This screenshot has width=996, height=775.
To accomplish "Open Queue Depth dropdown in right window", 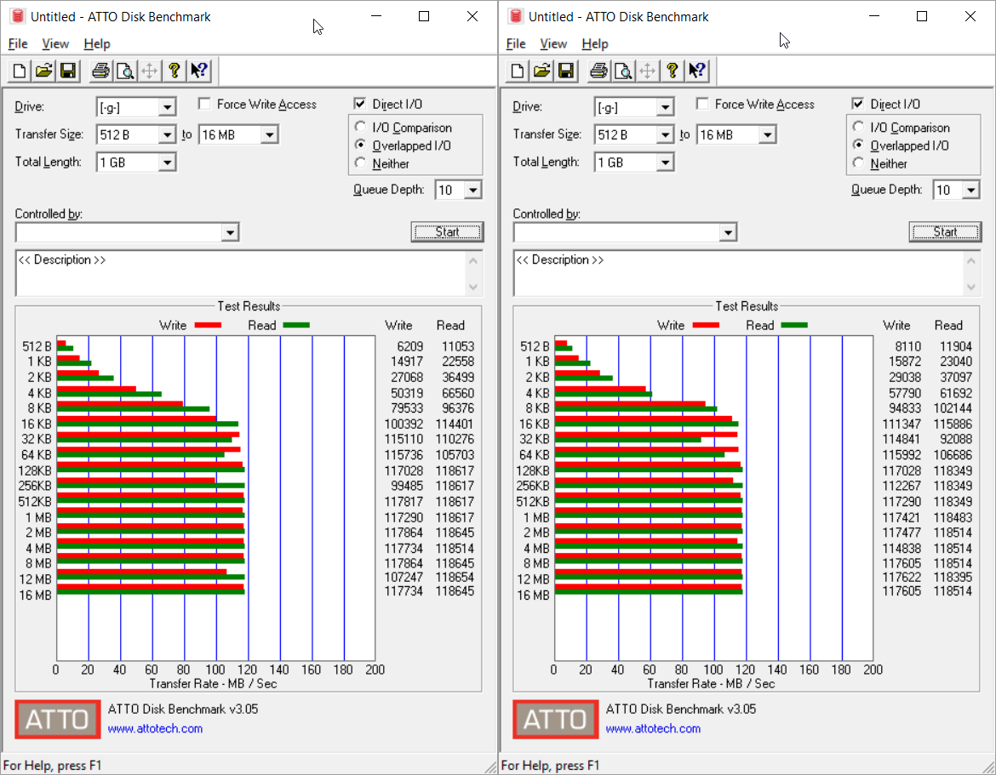I will tap(970, 190).
